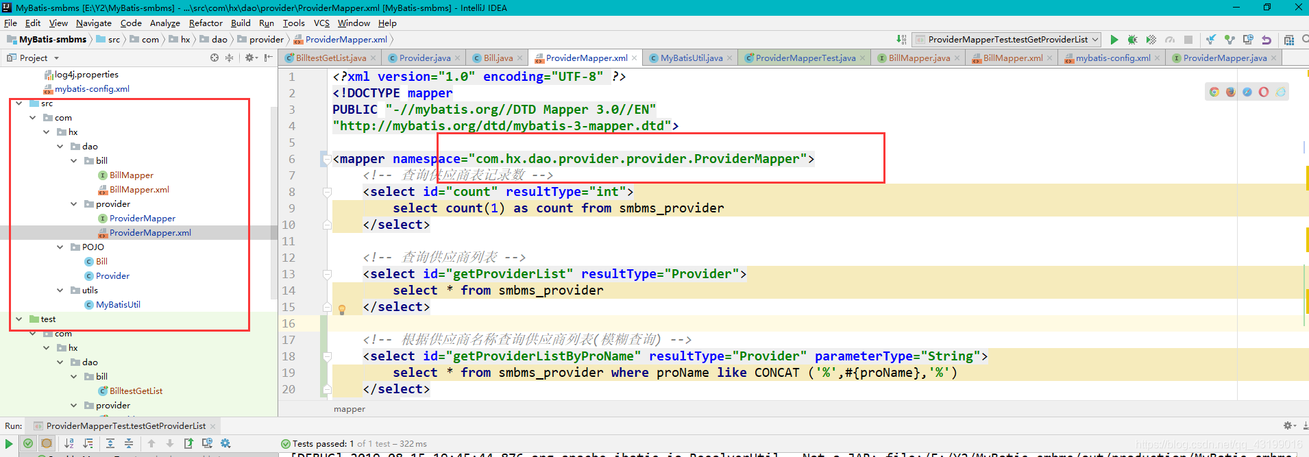Viewport: 1309px width, 457px height.
Task: Open Run tool window settings gear
Action: click(x=1289, y=425)
